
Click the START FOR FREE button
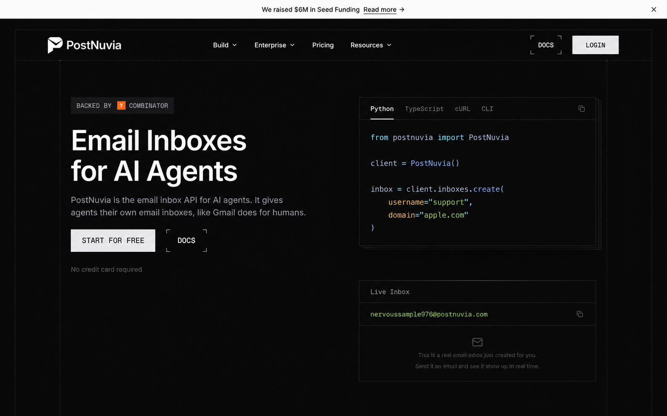[113, 241]
